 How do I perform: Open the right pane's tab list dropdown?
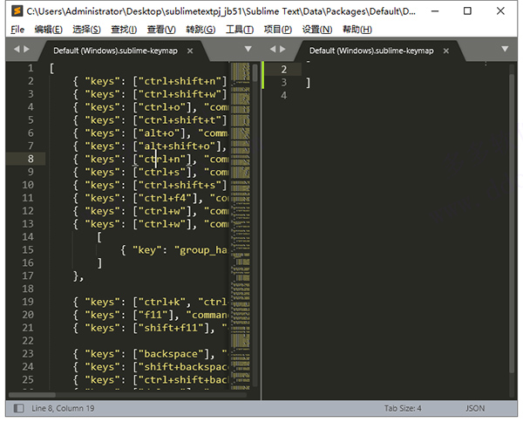coord(506,49)
